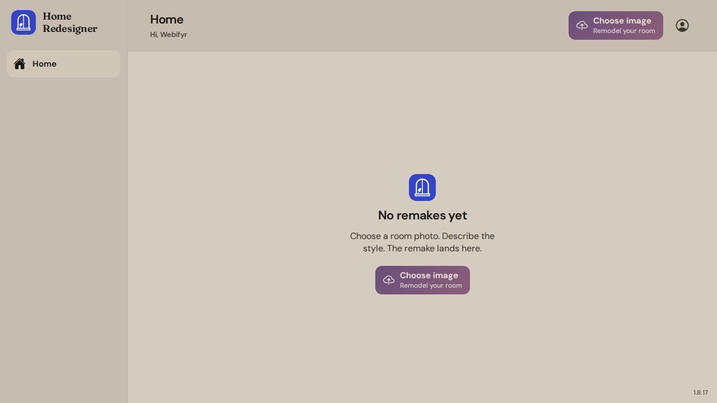
Task: Click the Home Redesigner logo icon in sidebar
Action: [x=24, y=22]
